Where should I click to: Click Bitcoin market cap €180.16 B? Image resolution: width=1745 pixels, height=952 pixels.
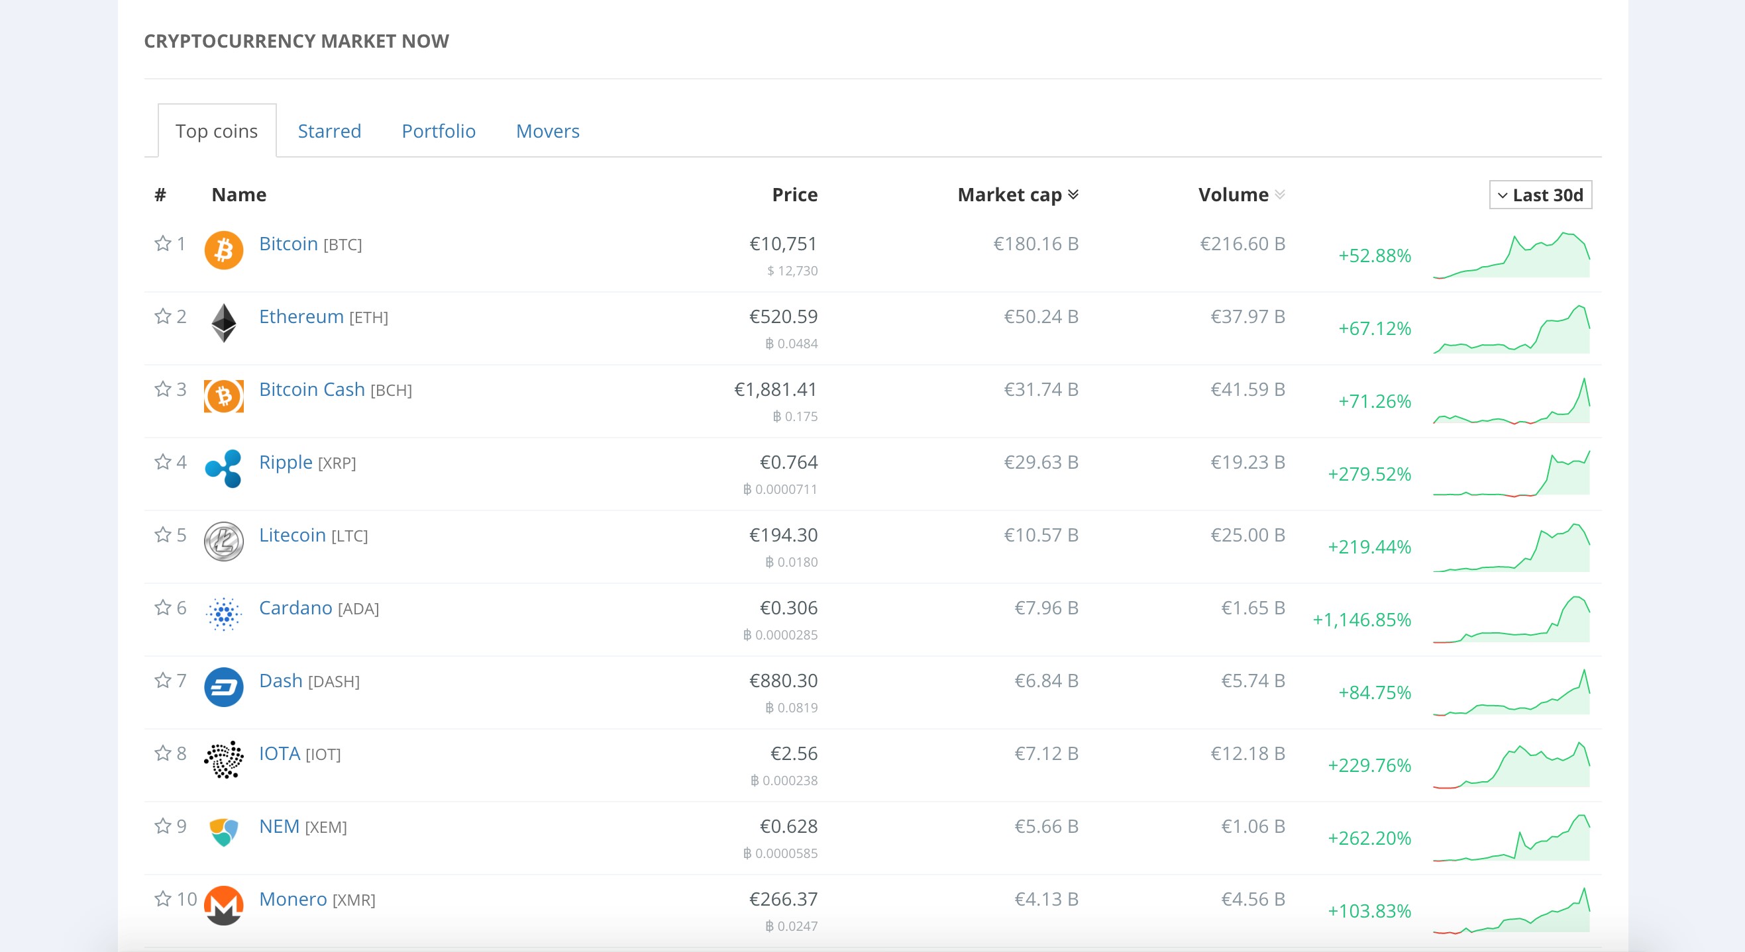point(1035,244)
